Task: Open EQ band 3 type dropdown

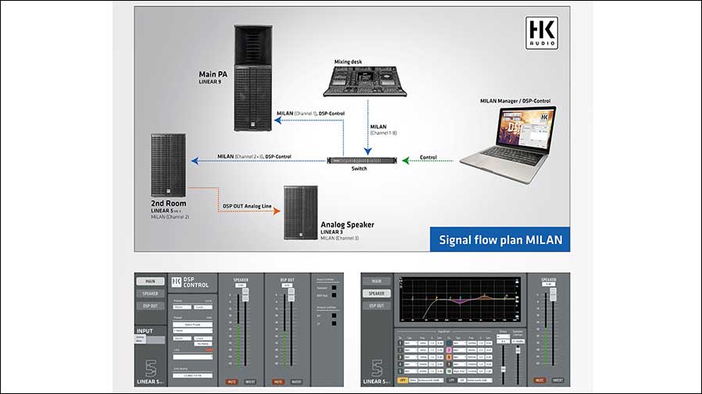Action: [x=410, y=357]
